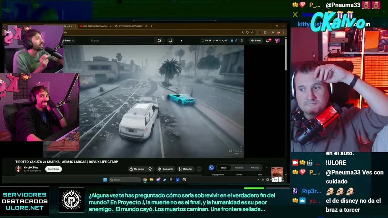Image resolution: width=388 pixels, height=218 pixels.
Task: Dislike the video with thumbs down
Action: [x=150, y=169]
